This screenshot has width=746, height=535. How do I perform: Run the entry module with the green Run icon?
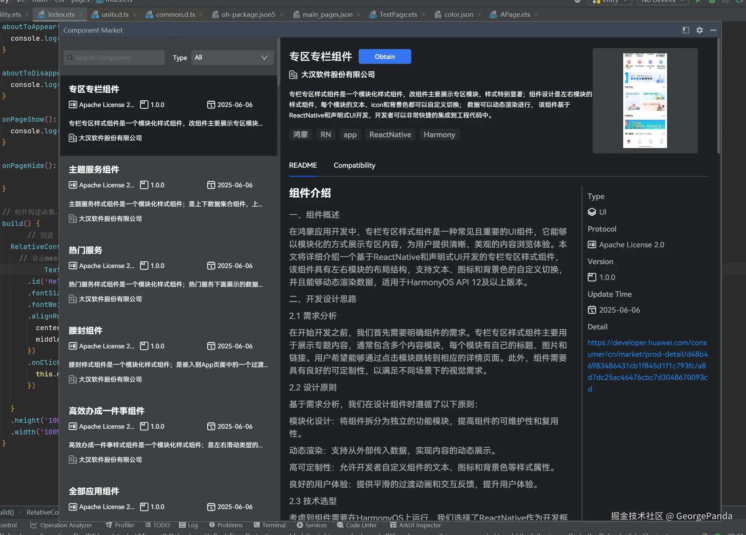coord(698,1)
